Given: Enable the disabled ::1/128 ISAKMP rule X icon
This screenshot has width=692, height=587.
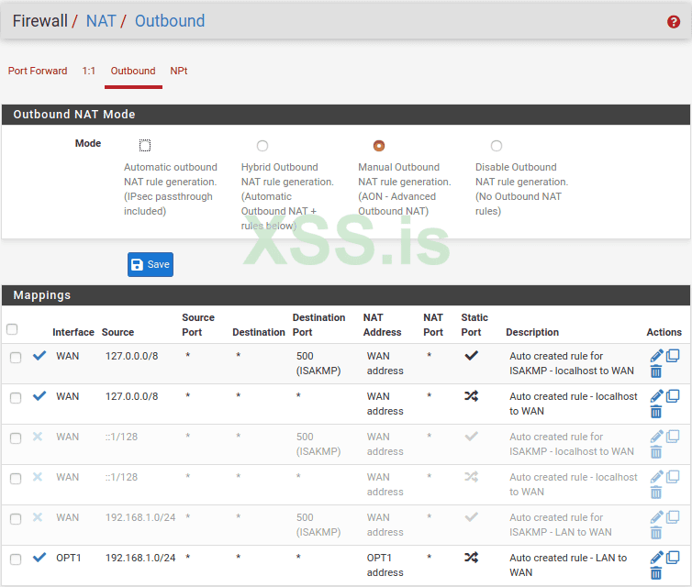Looking at the screenshot, I should 38,437.
